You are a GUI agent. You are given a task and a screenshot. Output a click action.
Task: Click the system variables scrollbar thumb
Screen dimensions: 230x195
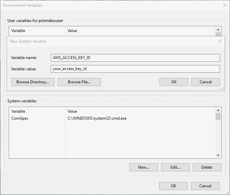pyautogui.click(x=218, y=117)
